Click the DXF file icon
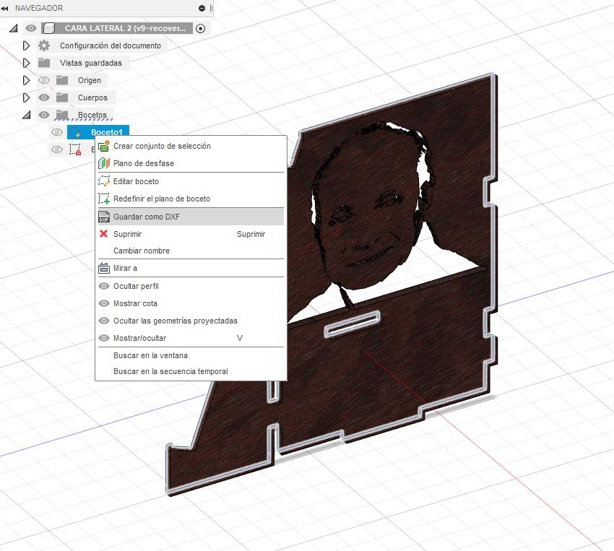Screen dimensions: 614x551 click(104, 217)
